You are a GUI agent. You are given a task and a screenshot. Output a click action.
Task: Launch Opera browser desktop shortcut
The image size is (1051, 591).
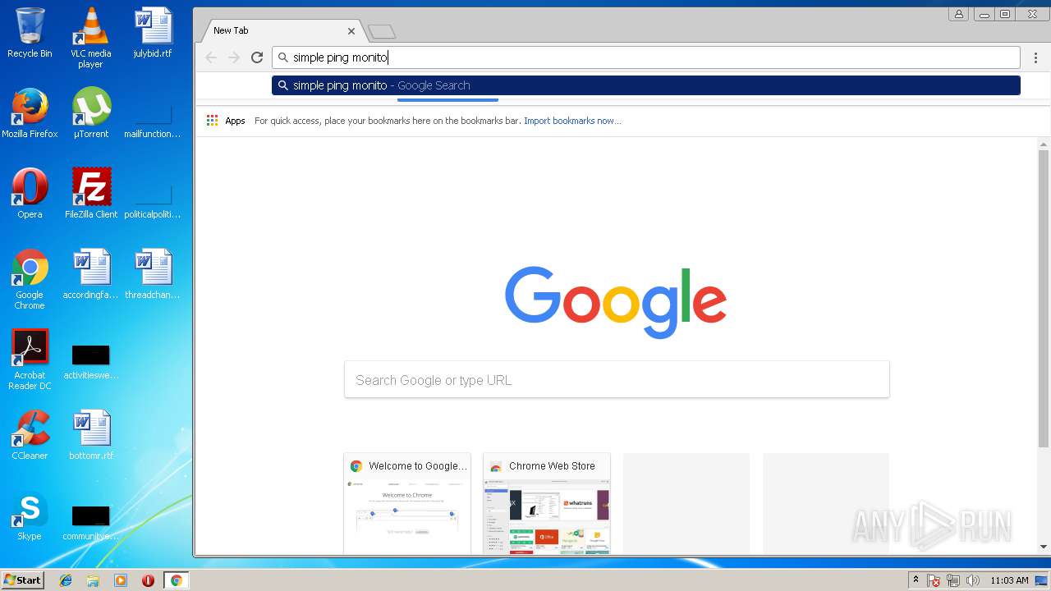click(x=30, y=193)
